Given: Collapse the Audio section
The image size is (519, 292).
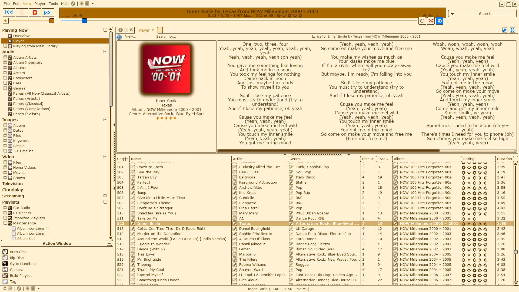Looking at the screenshot, I should point(105,52).
